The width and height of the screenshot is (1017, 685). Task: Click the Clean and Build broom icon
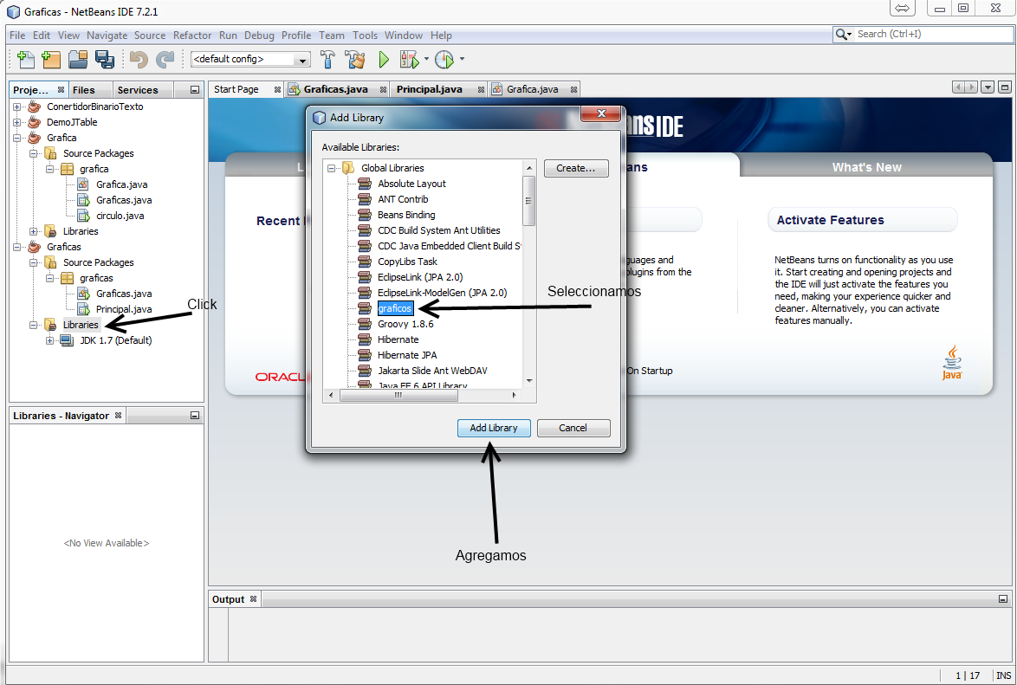354,59
